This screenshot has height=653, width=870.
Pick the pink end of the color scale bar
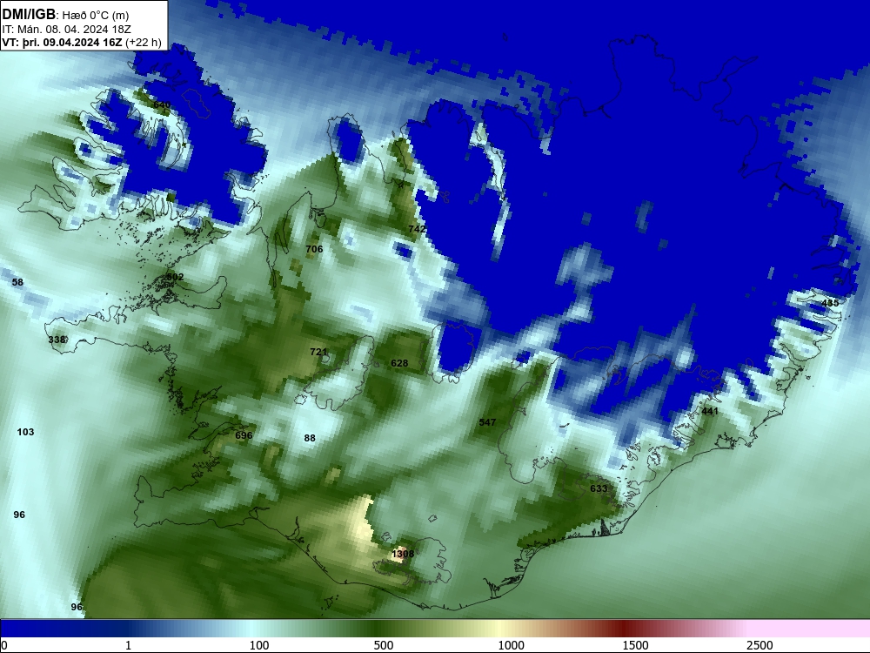[810, 629]
